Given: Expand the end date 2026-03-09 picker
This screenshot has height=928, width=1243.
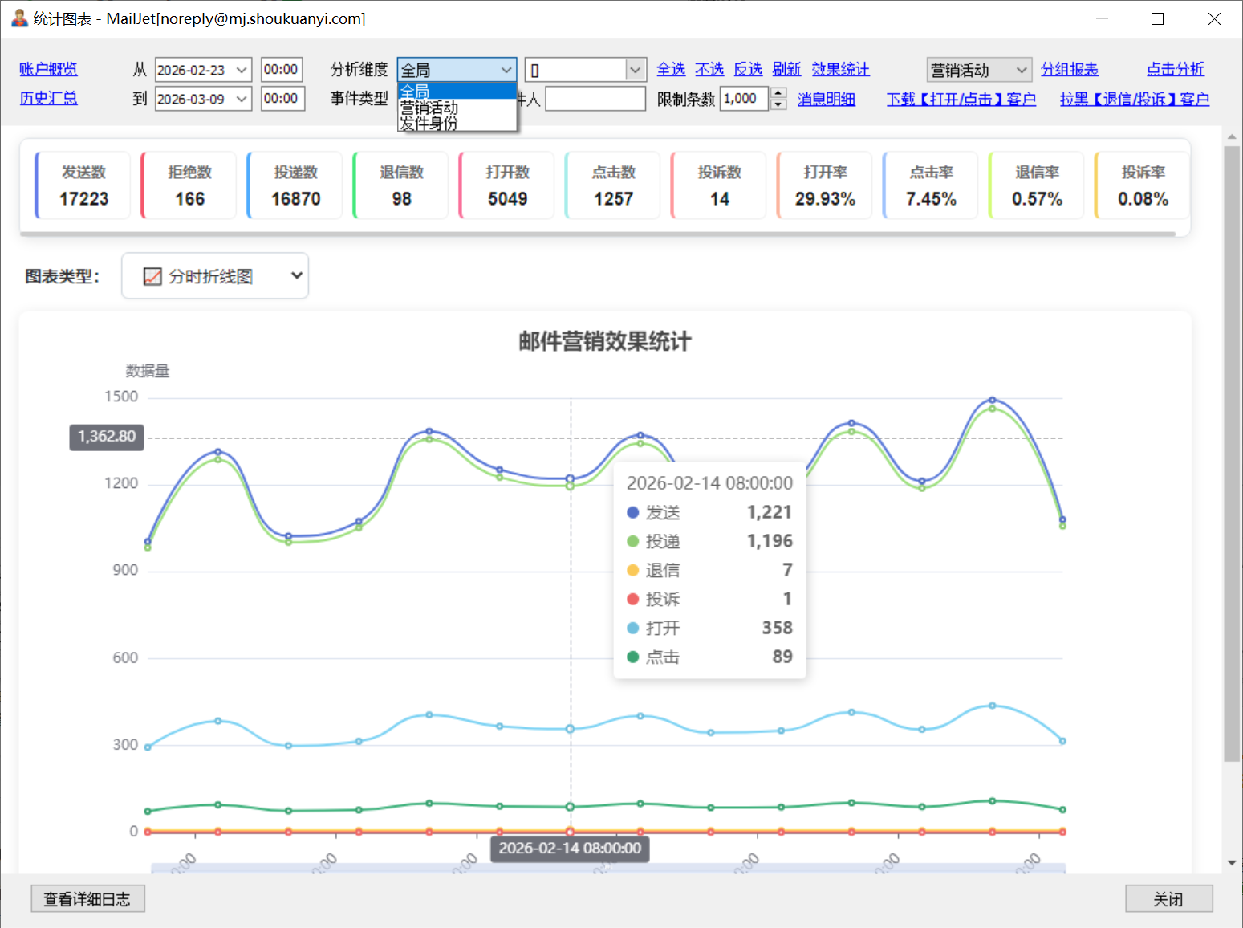Looking at the screenshot, I should pos(242,100).
